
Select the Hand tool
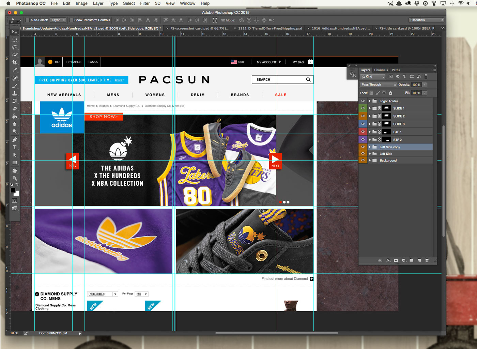pos(15,171)
